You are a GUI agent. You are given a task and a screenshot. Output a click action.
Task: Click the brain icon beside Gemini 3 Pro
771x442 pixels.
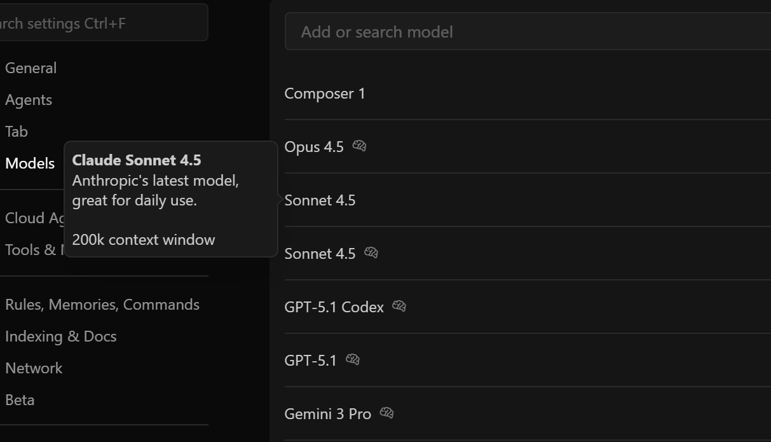coord(386,413)
